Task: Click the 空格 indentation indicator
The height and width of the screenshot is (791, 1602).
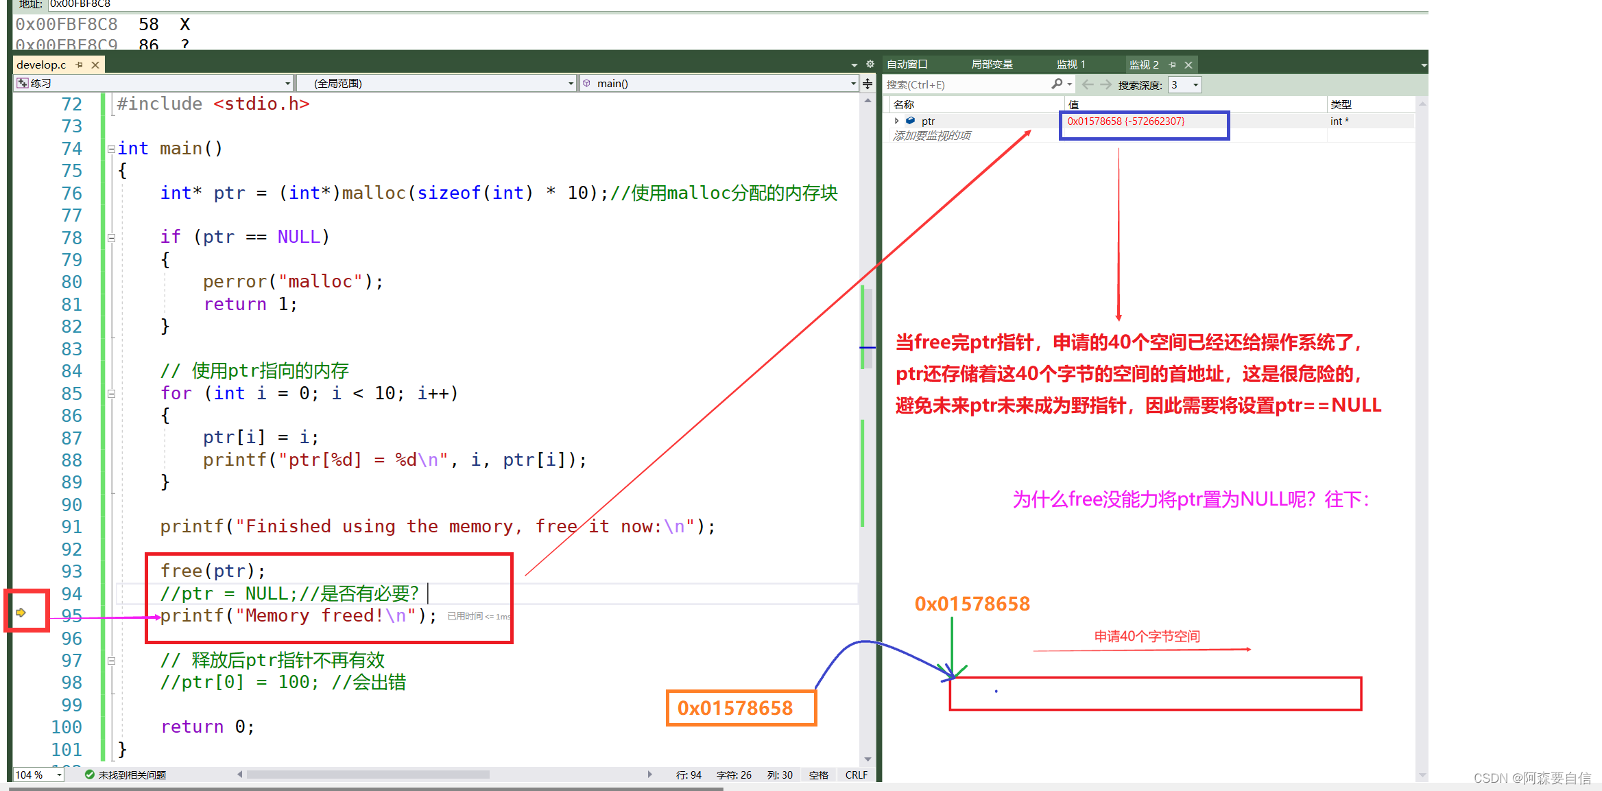Action: point(819,775)
